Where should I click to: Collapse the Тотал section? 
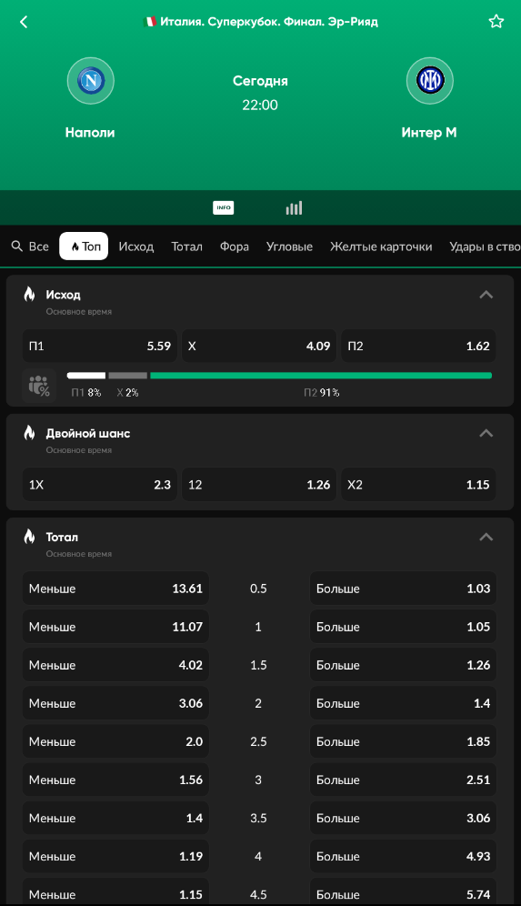pos(486,538)
